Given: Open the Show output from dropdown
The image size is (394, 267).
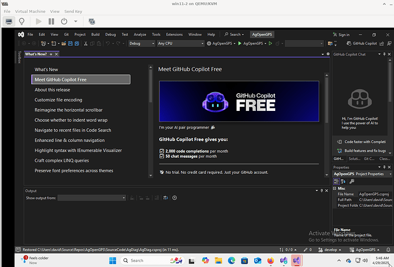Looking at the screenshot, I should [x=92, y=198].
